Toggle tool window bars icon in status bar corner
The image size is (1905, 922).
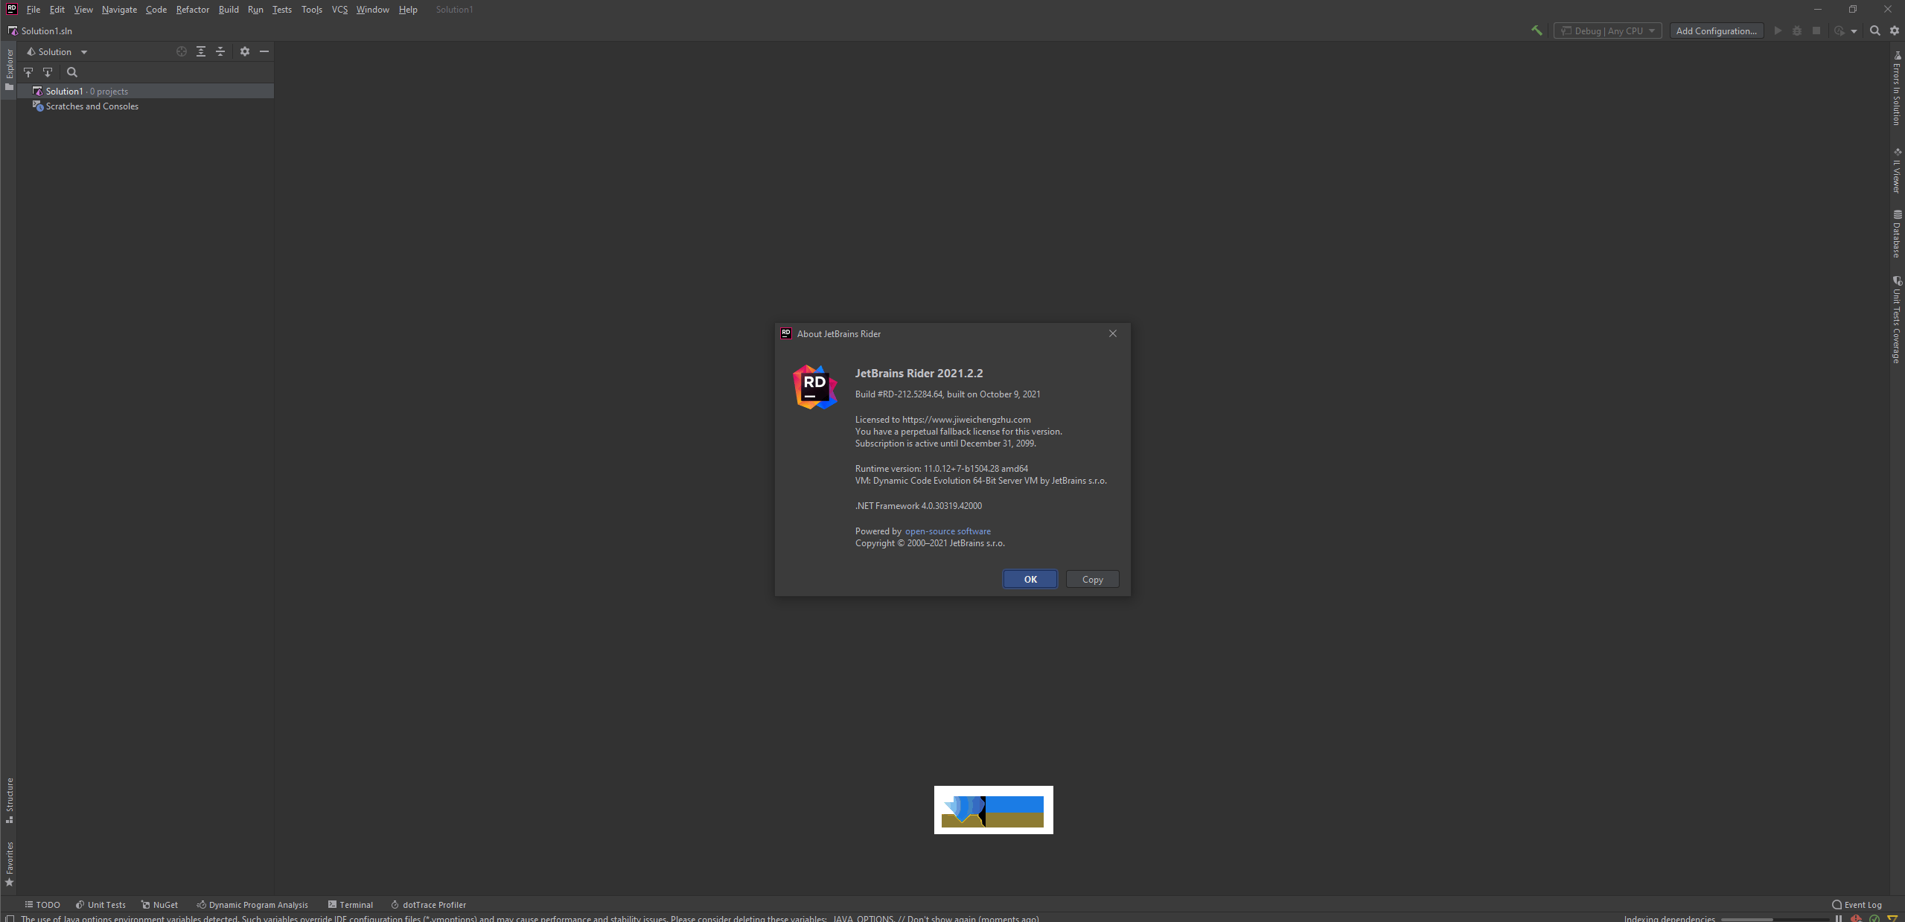[9, 918]
